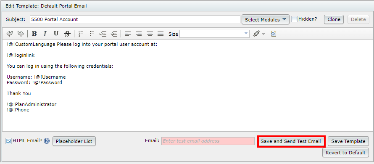Viewport: 374px width, 164px height.
Task: Click the greyed-out Delete button
Action: 358,19
